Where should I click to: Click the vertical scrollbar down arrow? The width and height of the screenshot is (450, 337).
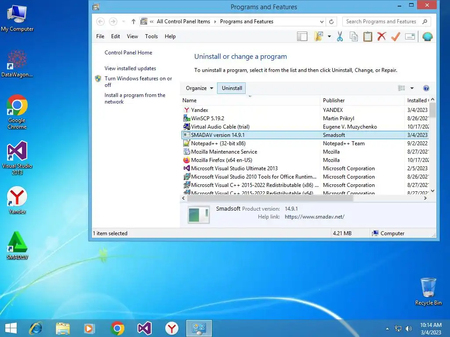pyautogui.click(x=432, y=191)
